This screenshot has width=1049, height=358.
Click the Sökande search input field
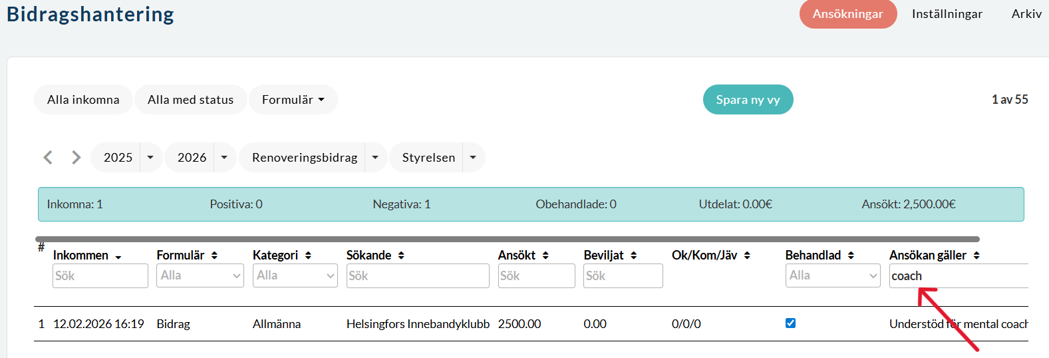pyautogui.click(x=417, y=276)
